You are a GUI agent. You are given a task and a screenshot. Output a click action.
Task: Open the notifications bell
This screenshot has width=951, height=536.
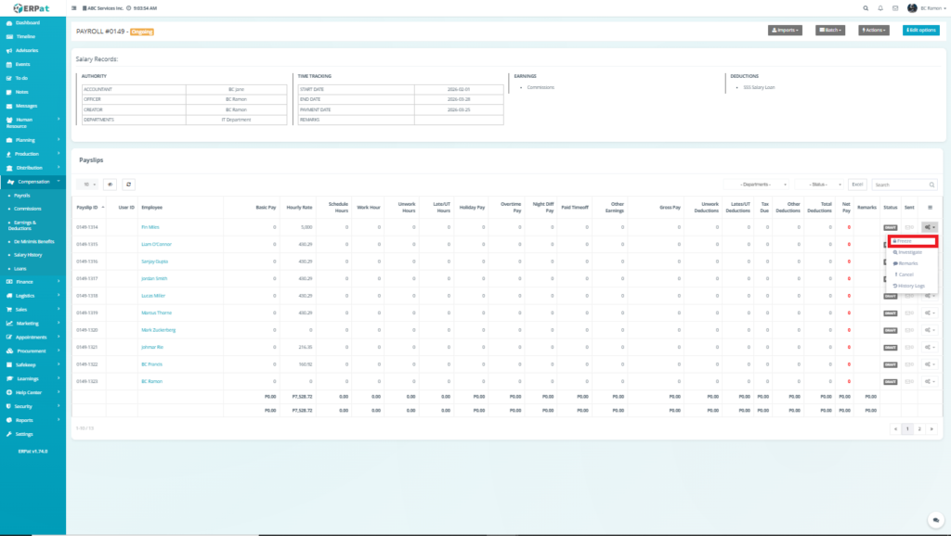tap(879, 7)
